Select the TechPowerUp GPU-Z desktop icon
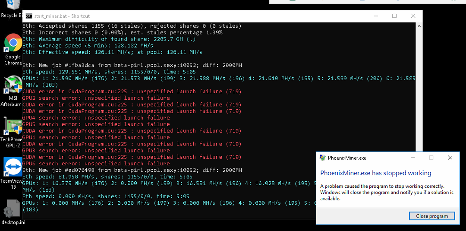This screenshot has height=231, width=466. (x=13, y=132)
